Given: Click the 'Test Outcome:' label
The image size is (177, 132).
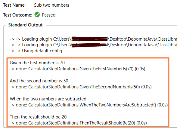Looking at the screenshot, I should [x=18, y=15].
